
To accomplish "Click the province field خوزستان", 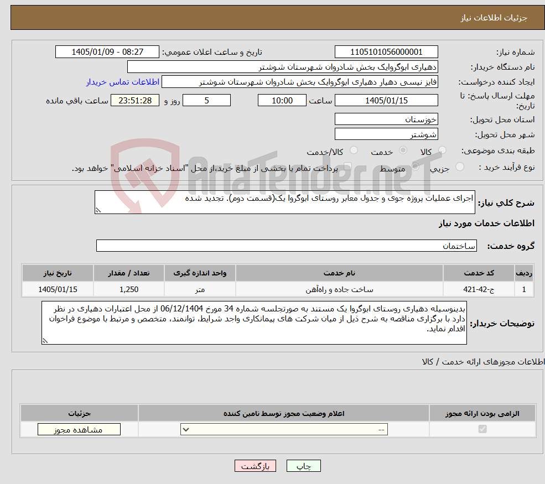I will (x=386, y=119).
